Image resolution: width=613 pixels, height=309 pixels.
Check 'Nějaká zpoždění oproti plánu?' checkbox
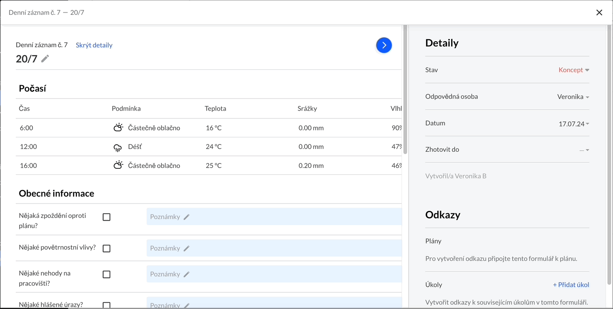(x=107, y=217)
